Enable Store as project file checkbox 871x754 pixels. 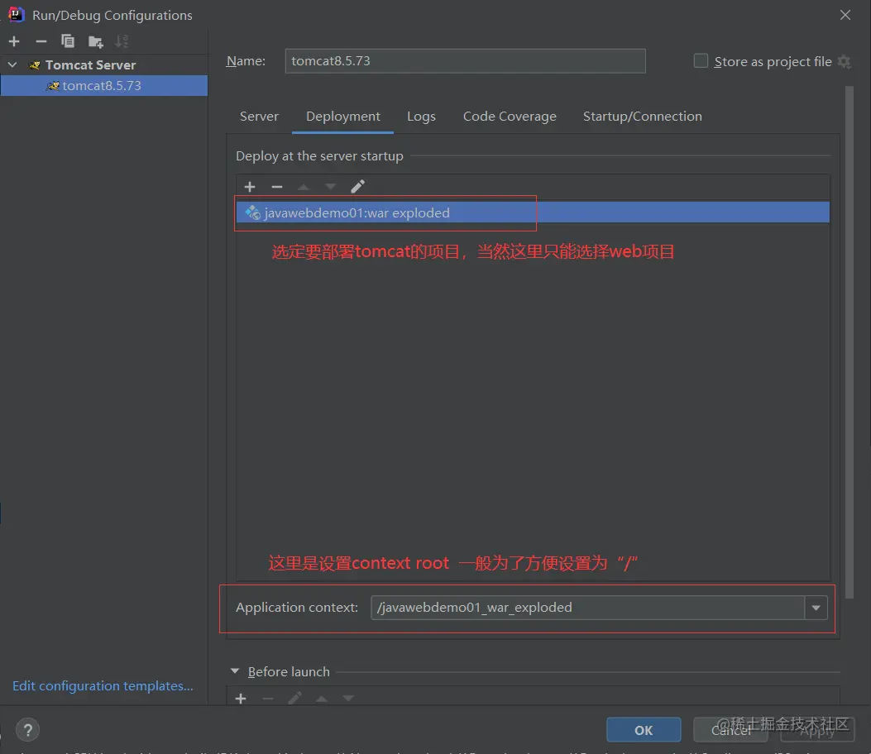(701, 61)
